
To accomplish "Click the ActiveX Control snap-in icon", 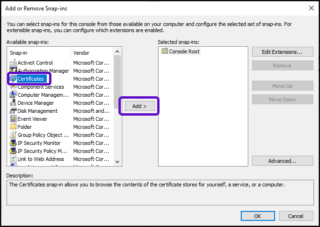I will [14, 63].
